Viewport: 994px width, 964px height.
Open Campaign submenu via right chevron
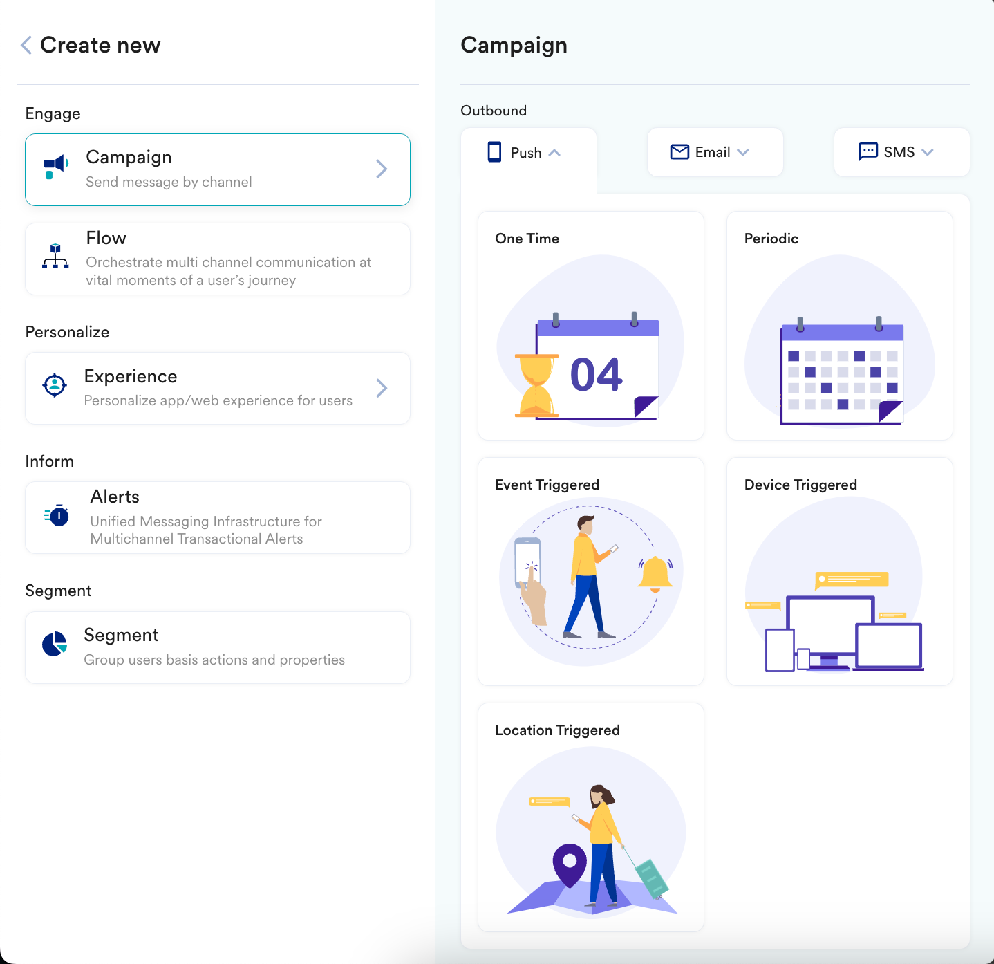point(382,169)
